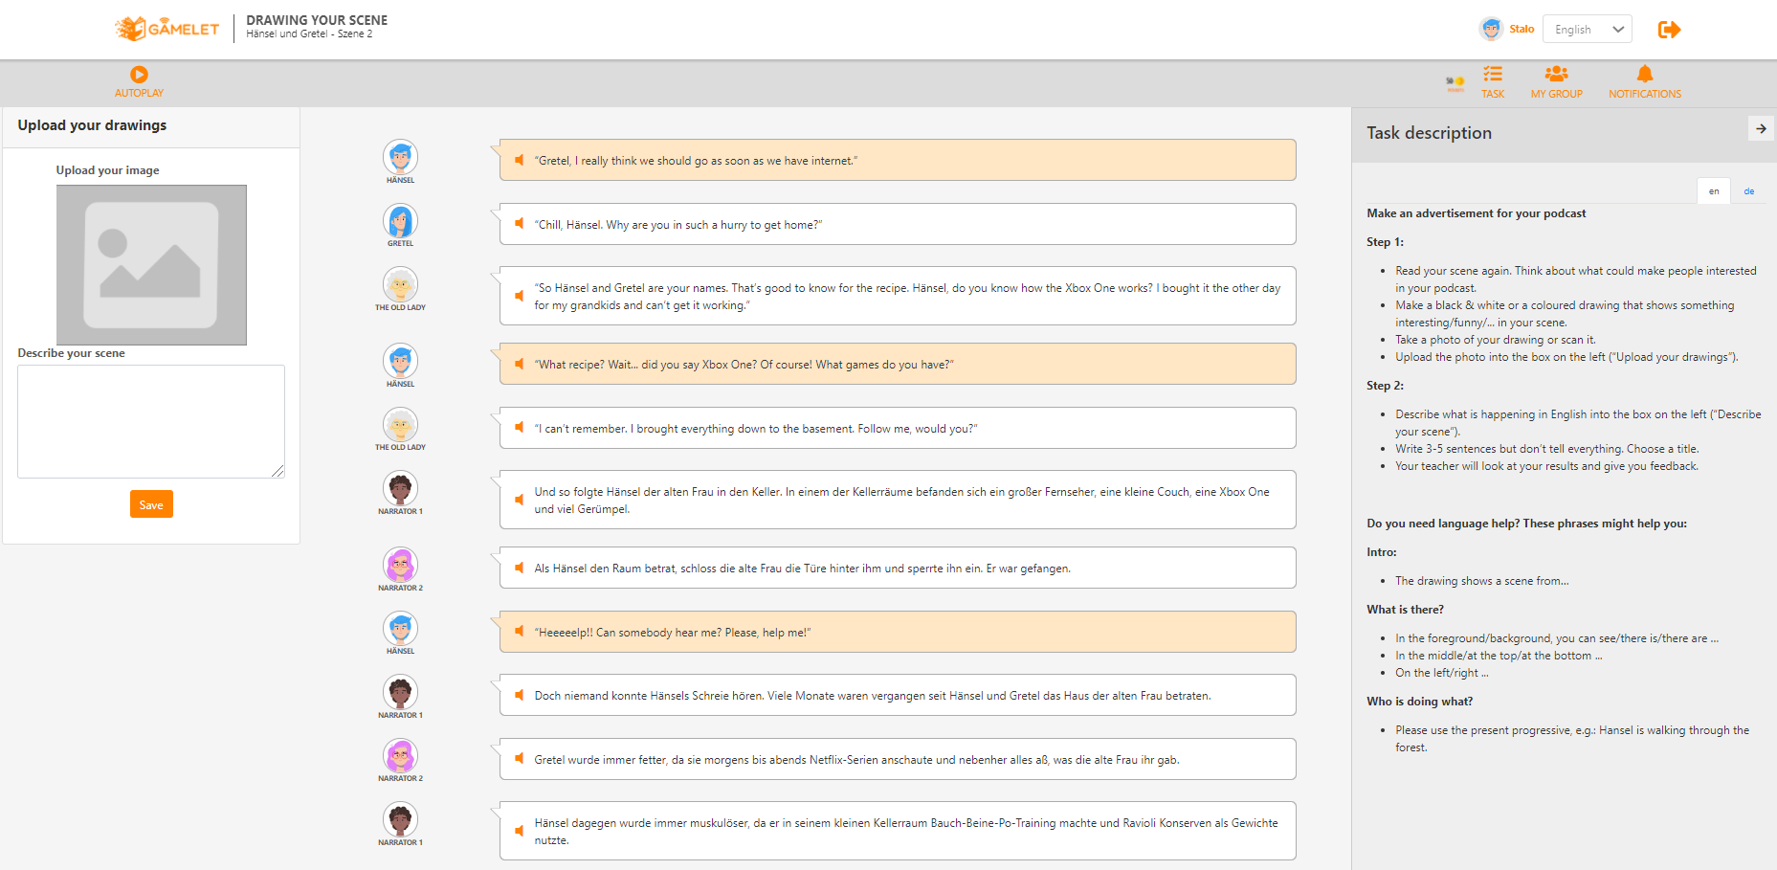Image resolution: width=1777 pixels, height=870 pixels.
Task: Click "The drawing shows a scene from..." phrase
Action: [x=1481, y=581]
